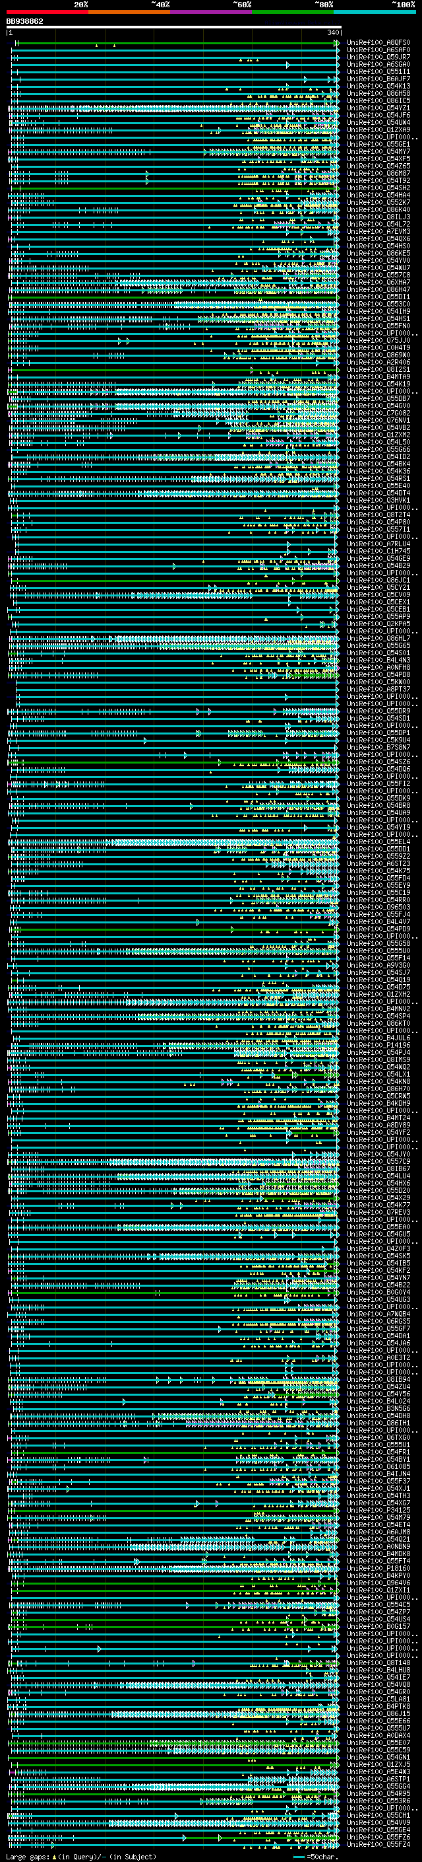The width and height of the screenshot is (422, 1862).
Task: Click the green ~80% identity legend bar
Action: [293, 13]
